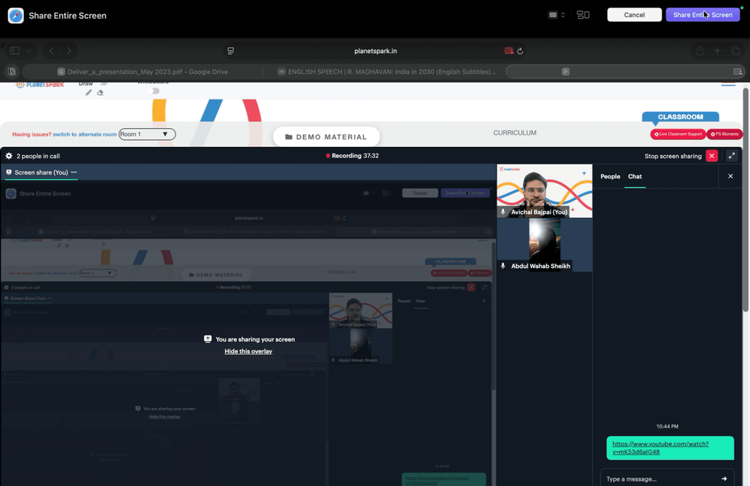The height and width of the screenshot is (486, 750).
Task: Click switch to alternate room link
Action: 85,135
